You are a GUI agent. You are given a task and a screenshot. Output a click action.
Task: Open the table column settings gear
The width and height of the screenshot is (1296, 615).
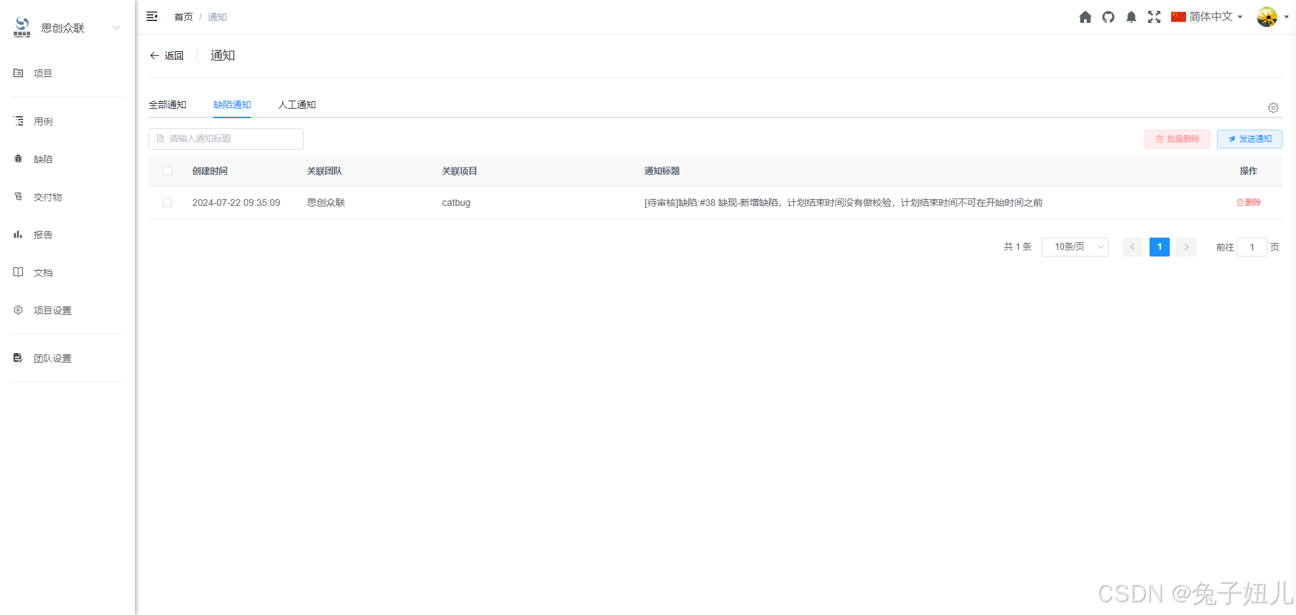pos(1273,107)
